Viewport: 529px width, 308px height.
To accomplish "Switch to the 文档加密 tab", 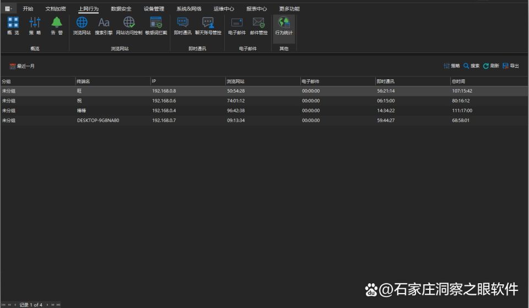I will 56,9.
